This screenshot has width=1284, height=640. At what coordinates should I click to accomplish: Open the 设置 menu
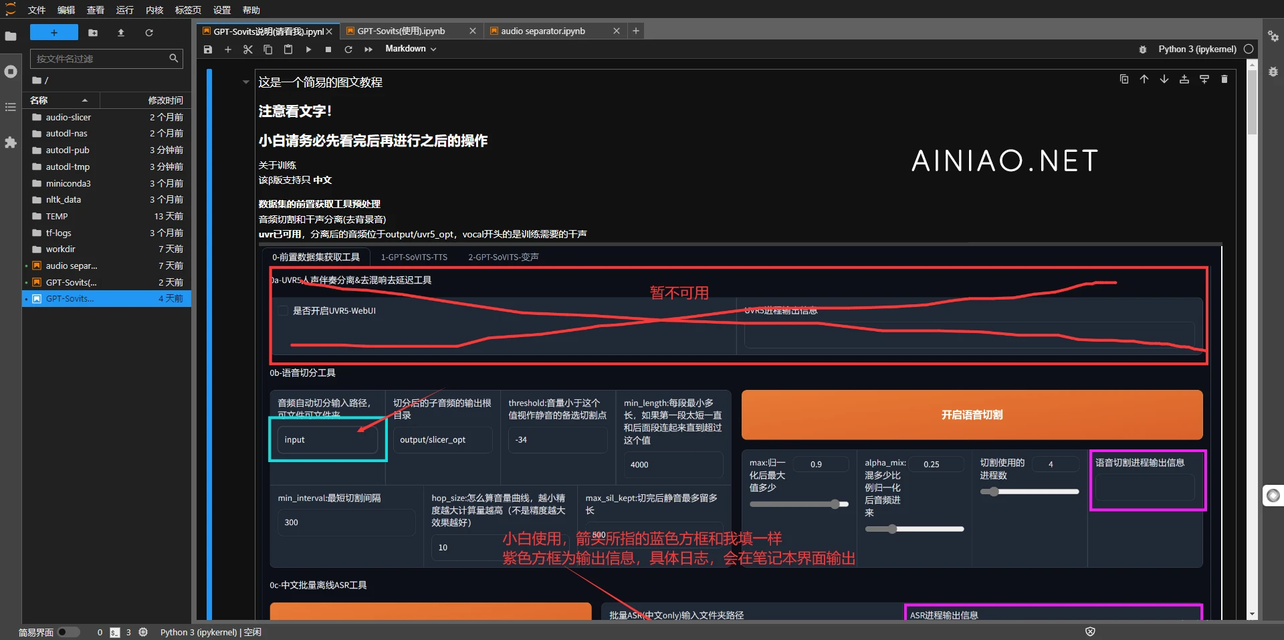pos(222,10)
